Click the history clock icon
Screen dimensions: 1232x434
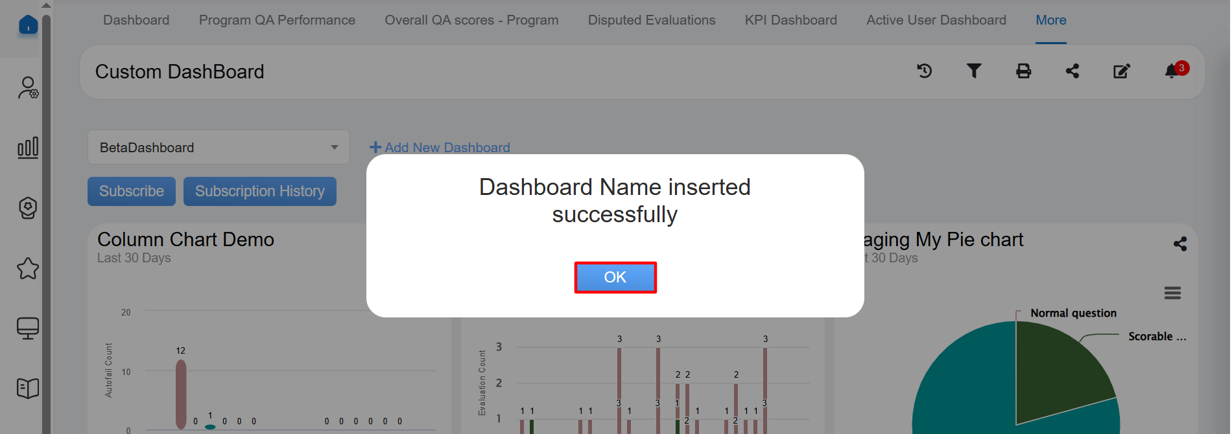point(924,71)
